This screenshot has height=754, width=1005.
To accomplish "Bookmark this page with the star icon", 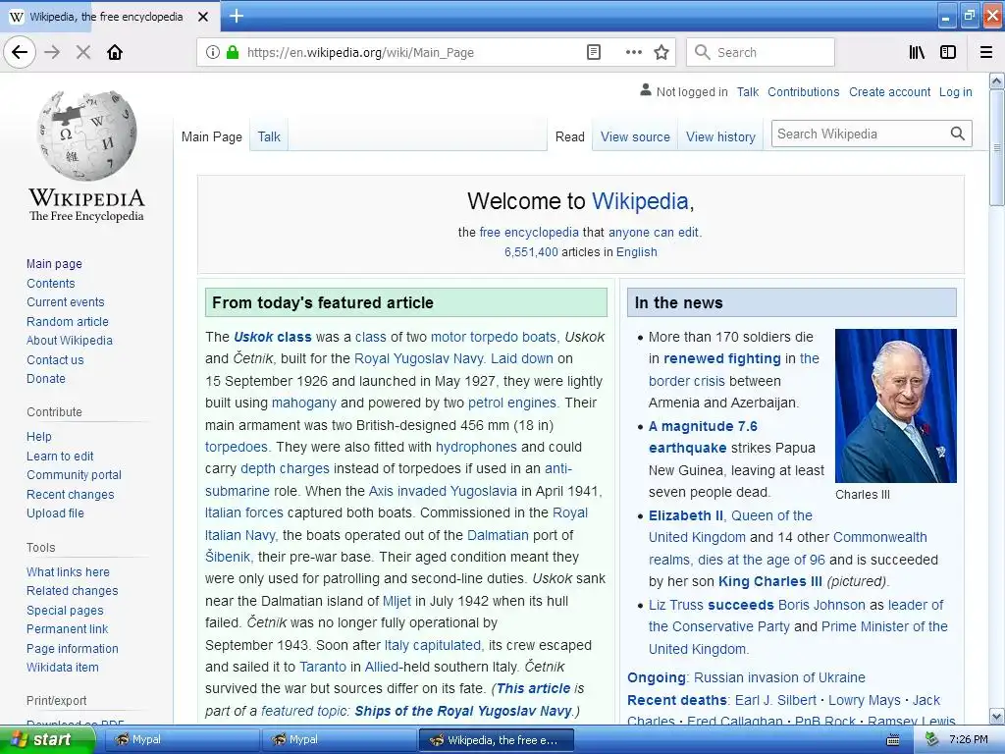I will click(661, 52).
